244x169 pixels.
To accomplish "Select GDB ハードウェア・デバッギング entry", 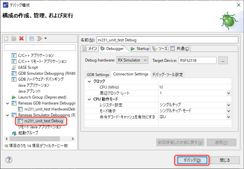I will coord(41,79).
